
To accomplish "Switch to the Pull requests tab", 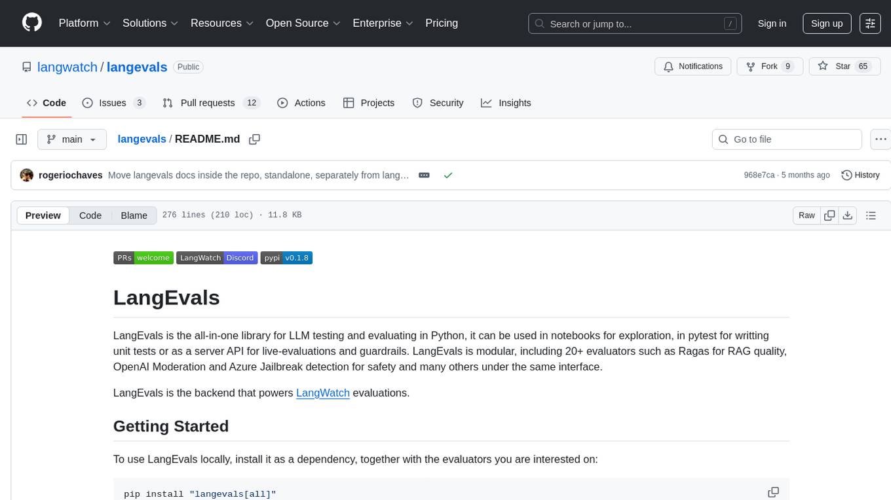I will 211,103.
